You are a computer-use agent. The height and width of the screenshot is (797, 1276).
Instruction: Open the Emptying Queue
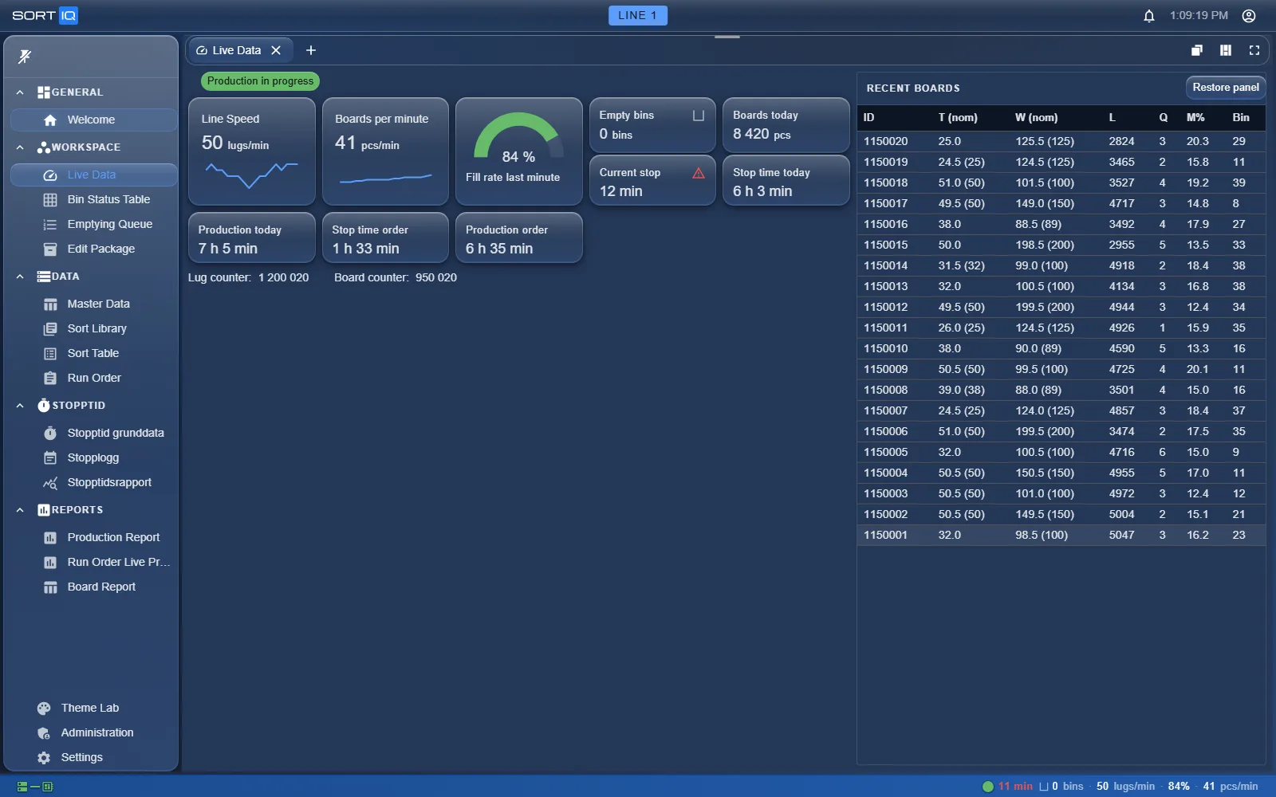click(x=94, y=224)
